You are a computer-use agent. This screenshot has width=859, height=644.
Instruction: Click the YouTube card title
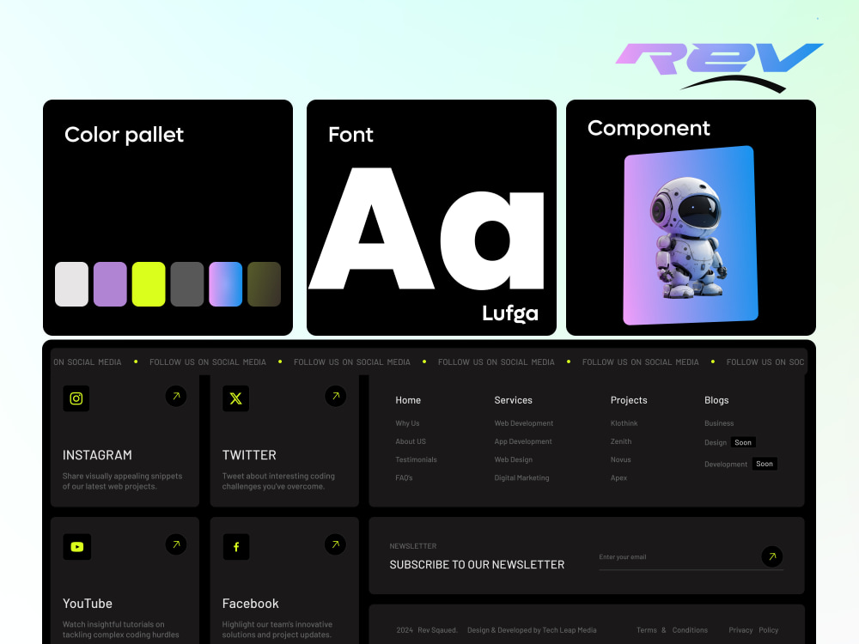[88, 604]
